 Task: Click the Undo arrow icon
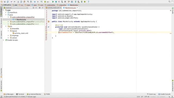tap(11, 2)
